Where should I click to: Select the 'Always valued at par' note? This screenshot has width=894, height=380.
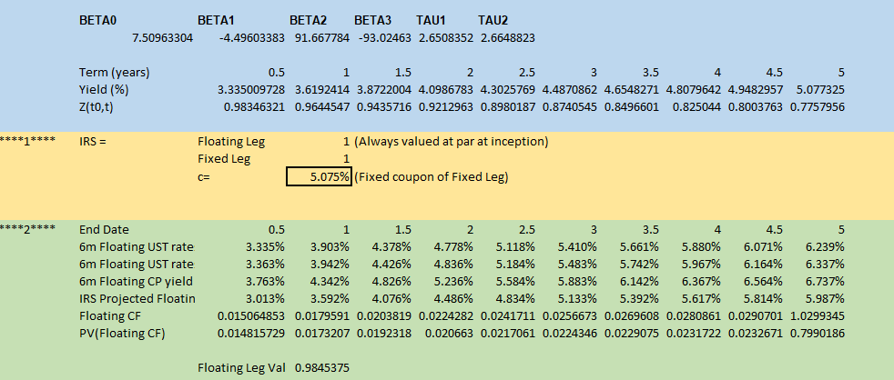[451, 142]
